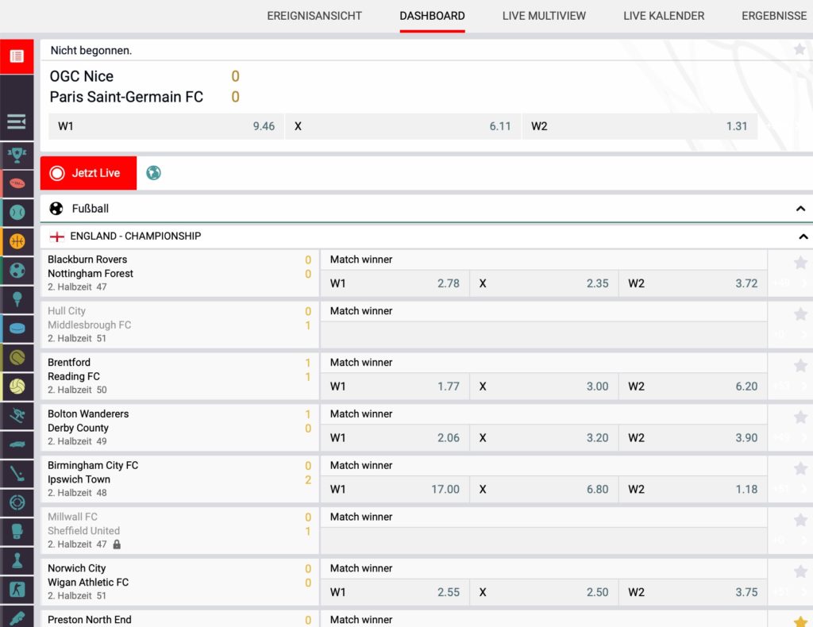Select the chess pawn icon
The image size is (813, 627).
click(x=17, y=560)
